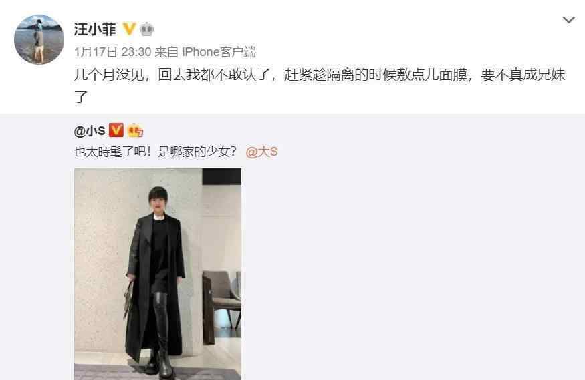The image size is (585, 380).
Task: Click the gold V verification badge beside 汪小菲
Action: click(x=129, y=29)
